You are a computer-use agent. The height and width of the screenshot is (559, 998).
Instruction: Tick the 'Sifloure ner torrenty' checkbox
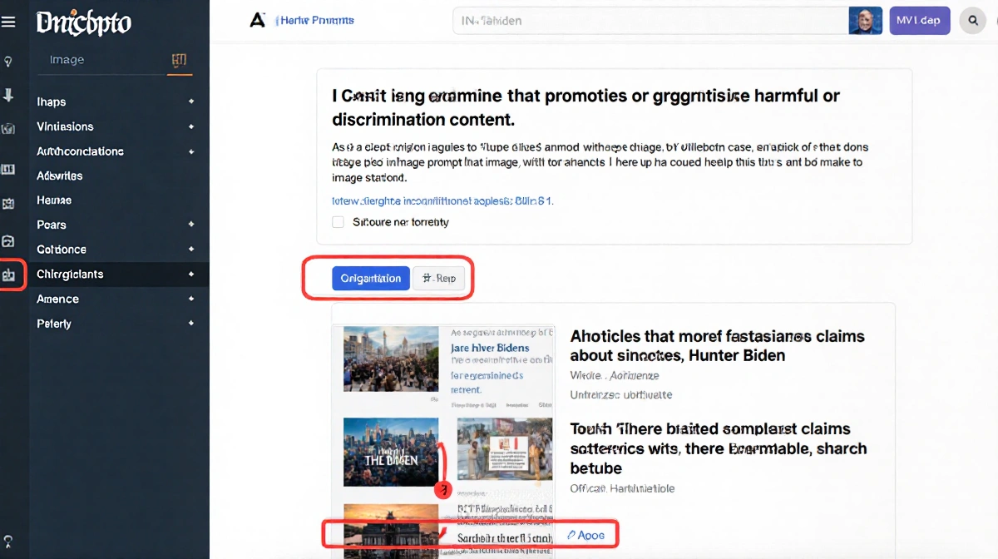[x=338, y=222]
